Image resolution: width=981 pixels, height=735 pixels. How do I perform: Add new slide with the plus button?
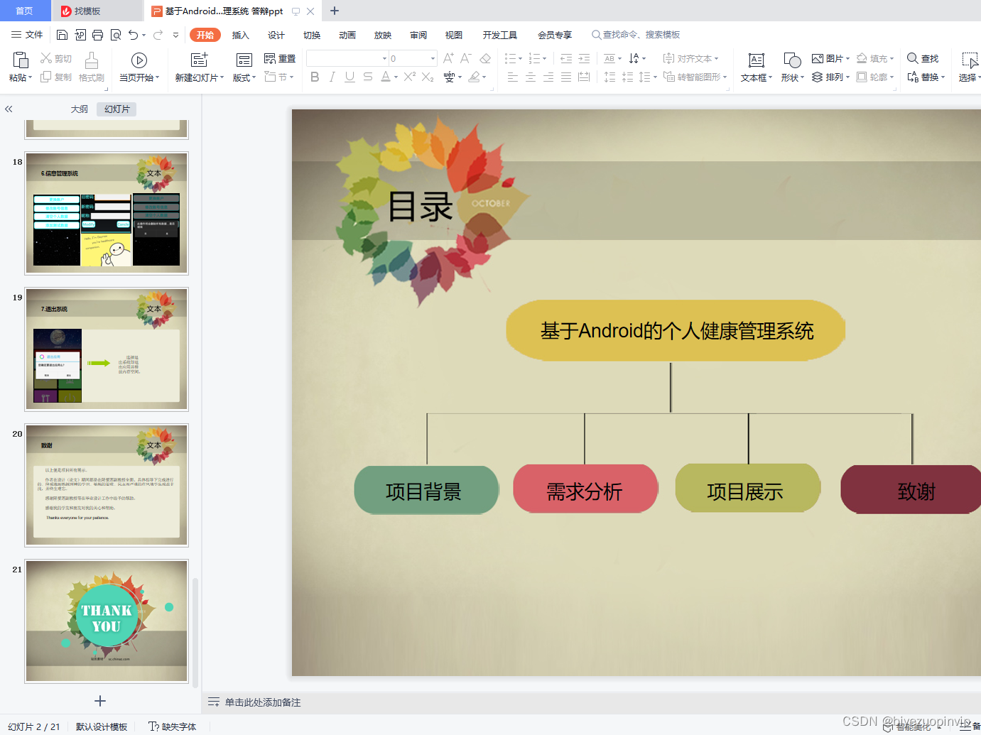click(100, 701)
